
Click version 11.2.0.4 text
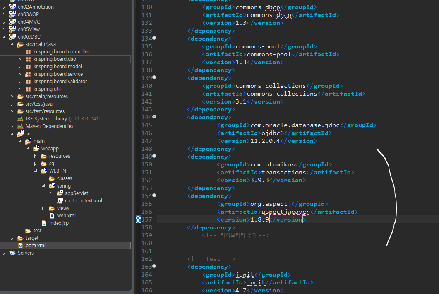coord(265,141)
